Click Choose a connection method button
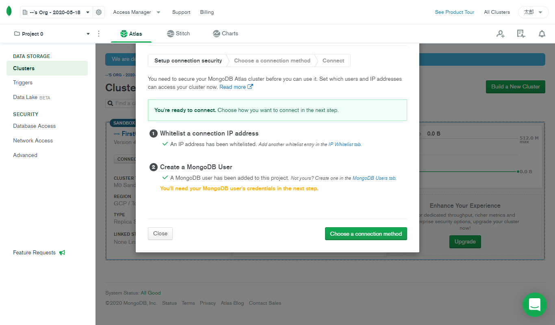The width and height of the screenshot is (555, 325). [x=366, y=234]
